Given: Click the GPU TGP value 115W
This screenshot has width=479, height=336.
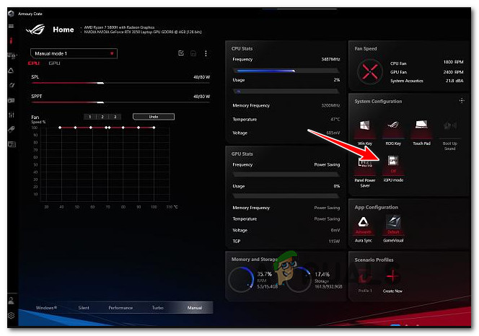Looking at the screenshot, I should click(334, 241).
